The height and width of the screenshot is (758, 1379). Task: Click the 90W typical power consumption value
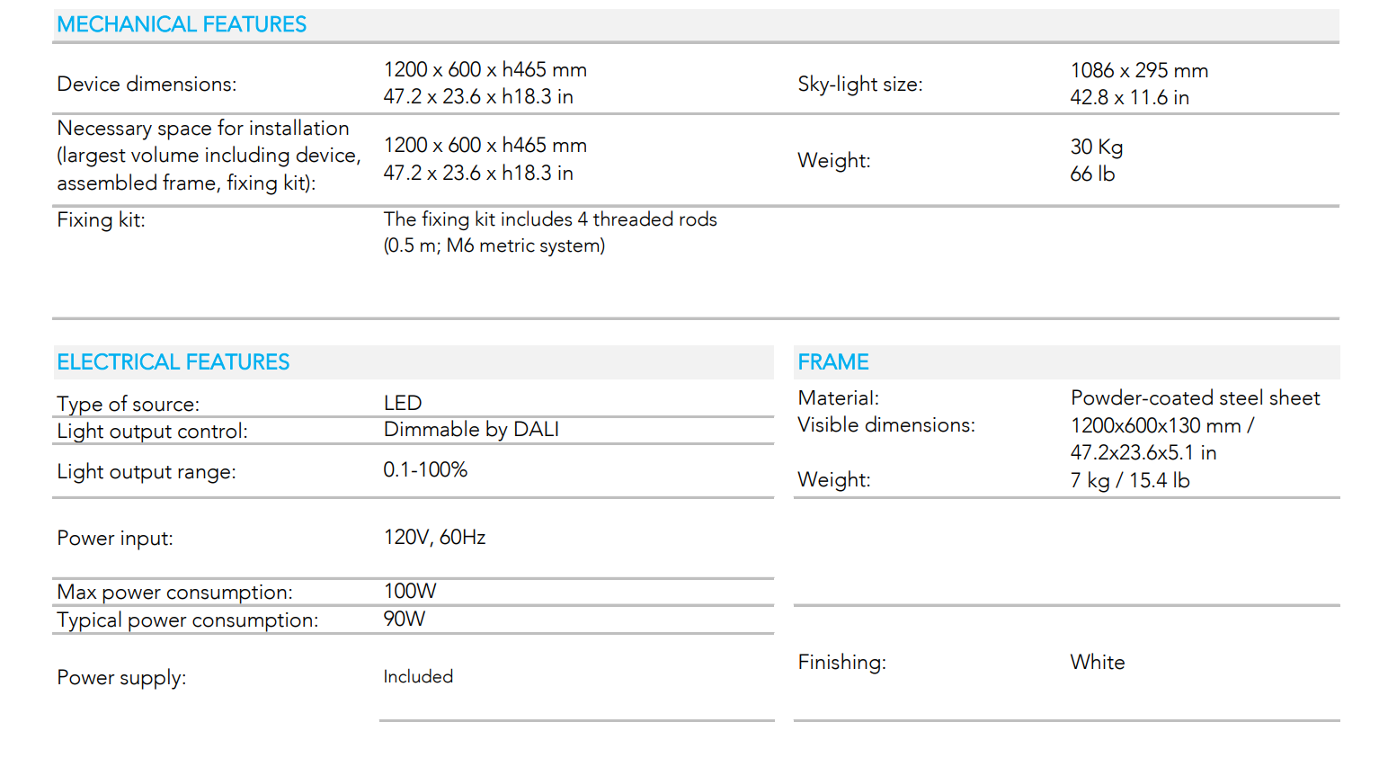point(405,619)
